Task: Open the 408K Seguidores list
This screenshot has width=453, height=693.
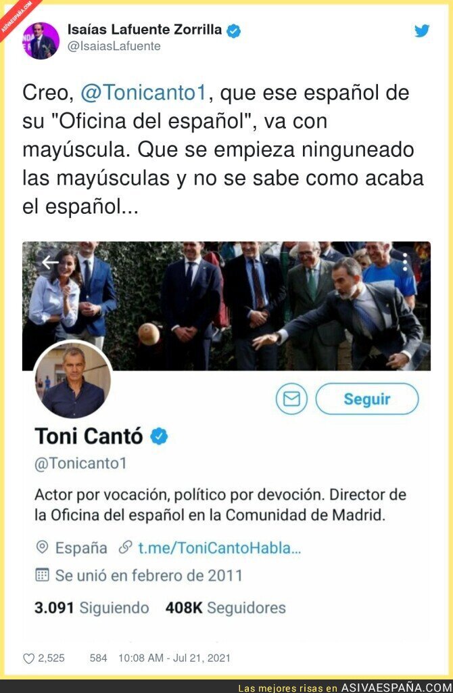Action: click(x=226, y=608)
